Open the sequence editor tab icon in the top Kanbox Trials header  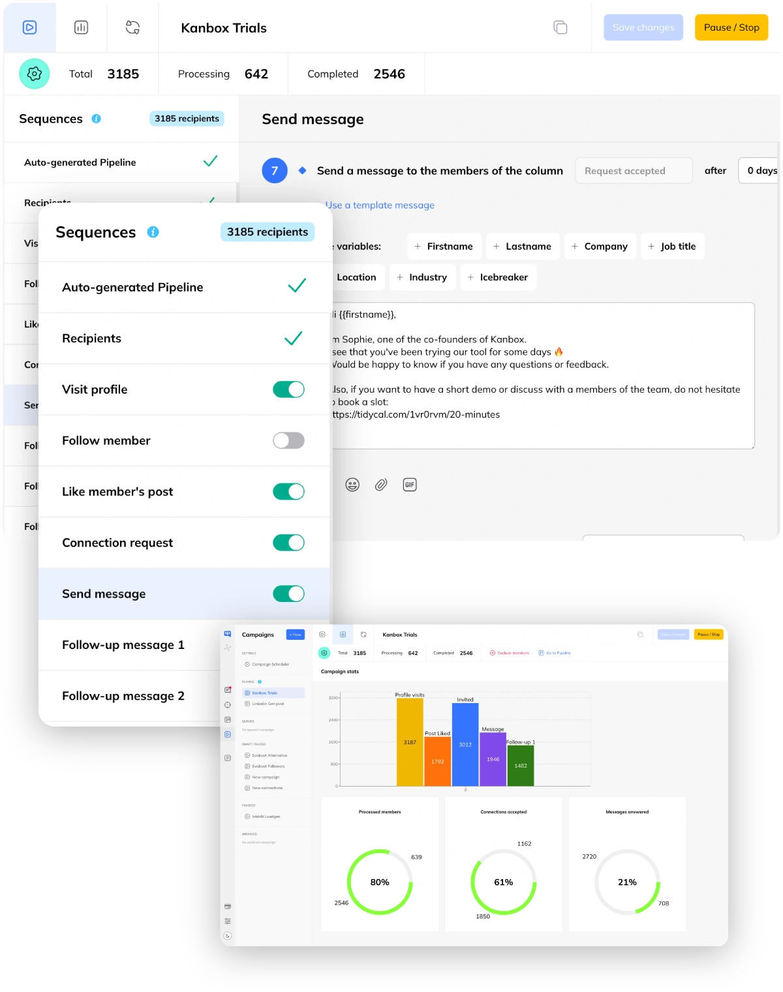(29, 27)
